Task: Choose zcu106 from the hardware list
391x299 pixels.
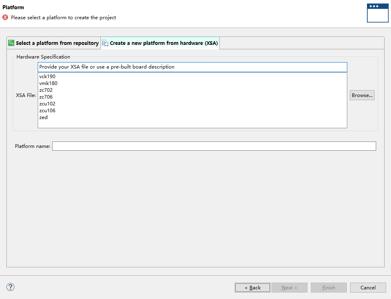Action: 47,111
